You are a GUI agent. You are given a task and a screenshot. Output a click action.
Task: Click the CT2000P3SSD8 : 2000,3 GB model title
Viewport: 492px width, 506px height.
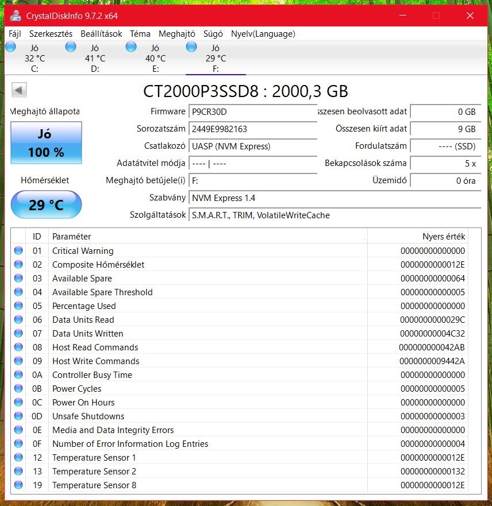(x=245, y=91)
